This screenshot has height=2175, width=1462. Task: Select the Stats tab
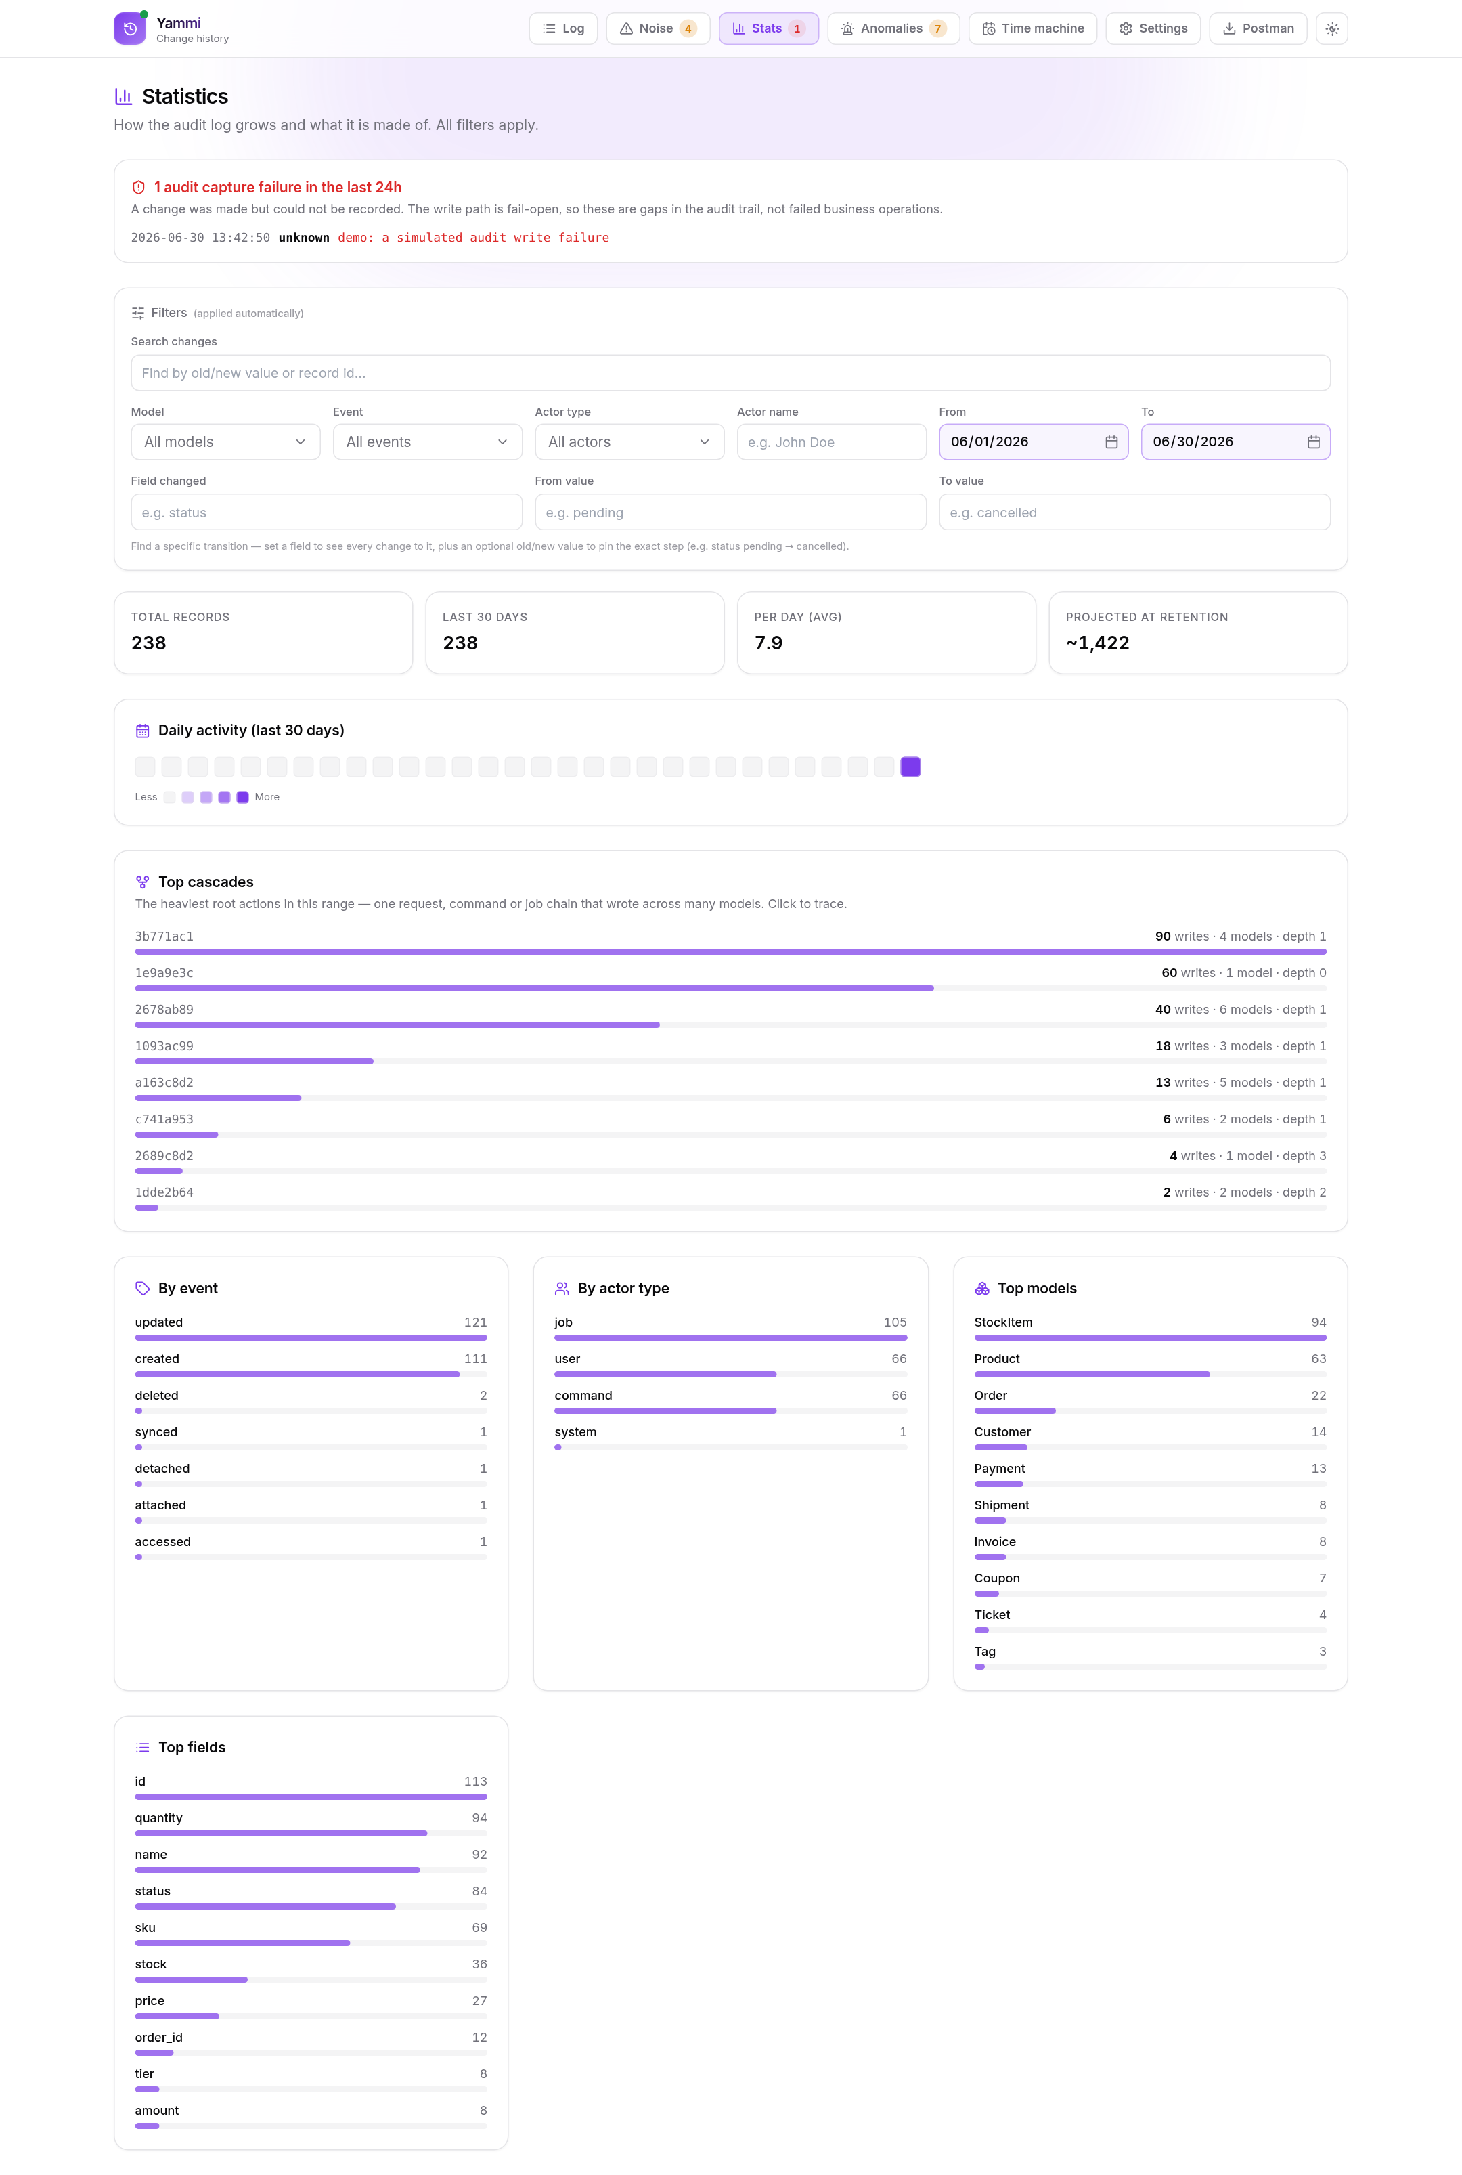coord(769,29)
